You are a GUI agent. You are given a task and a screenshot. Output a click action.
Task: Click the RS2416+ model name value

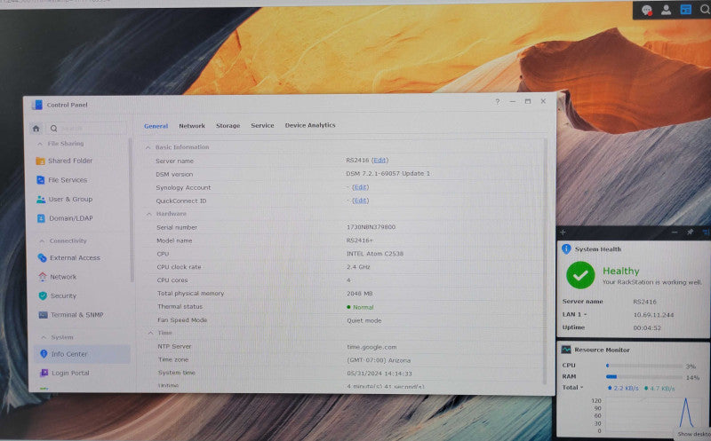[360, 240]
